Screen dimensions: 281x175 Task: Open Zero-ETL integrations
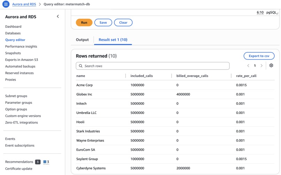pos(22,122)
